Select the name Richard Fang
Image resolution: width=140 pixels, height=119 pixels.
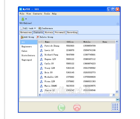(x=51, y=55)
